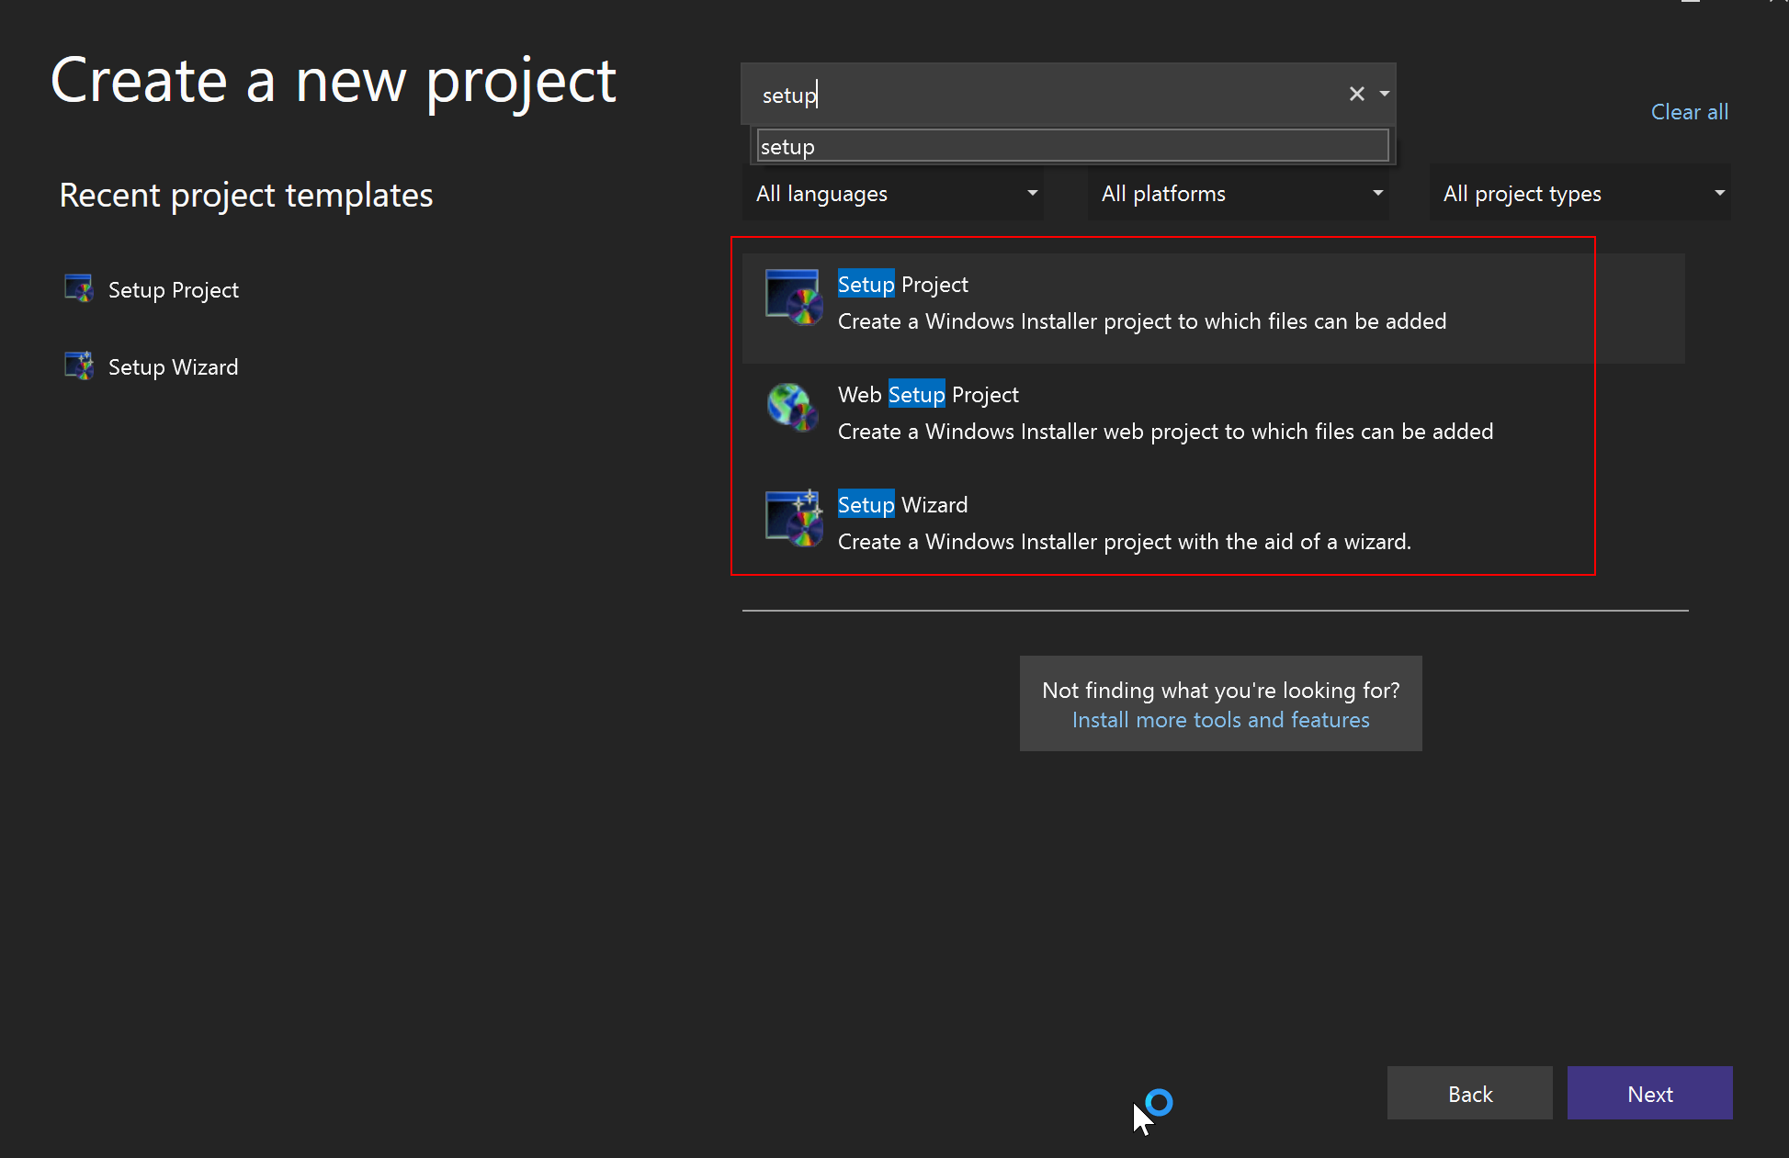Open recent Setup Wizard template label

tap(173, 367)
